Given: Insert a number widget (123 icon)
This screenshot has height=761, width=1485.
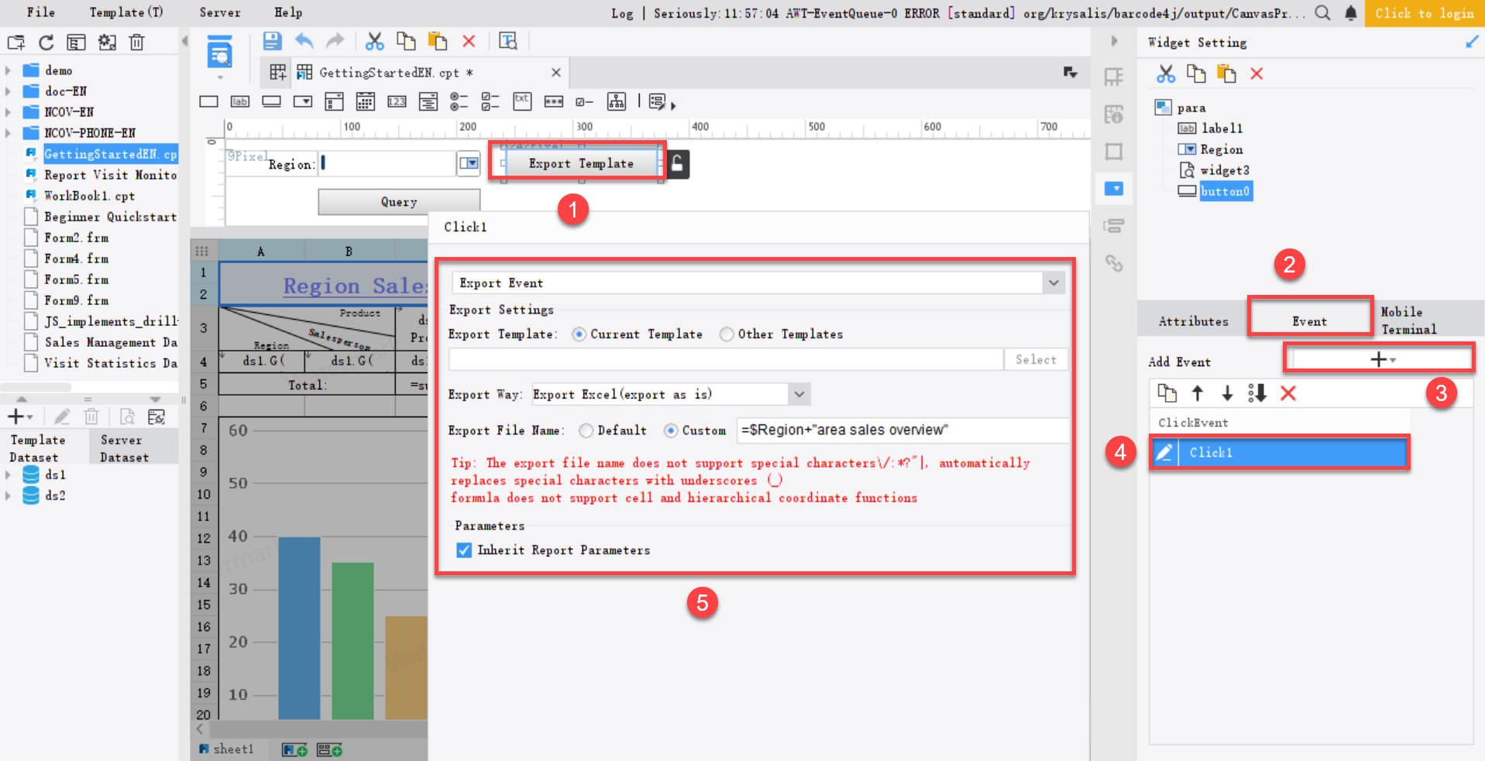Looking at the screenshot, I should [397, 101].
